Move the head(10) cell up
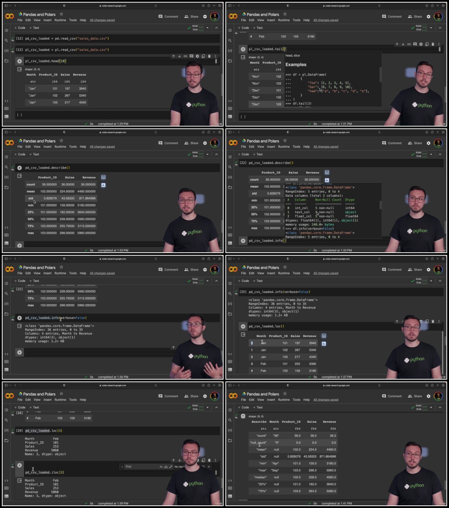 tap(173, 56)
